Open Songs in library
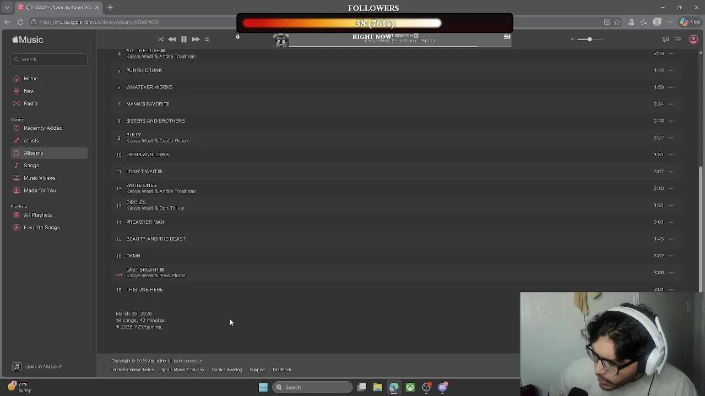The image size is (705, 396). pos(31,166)
